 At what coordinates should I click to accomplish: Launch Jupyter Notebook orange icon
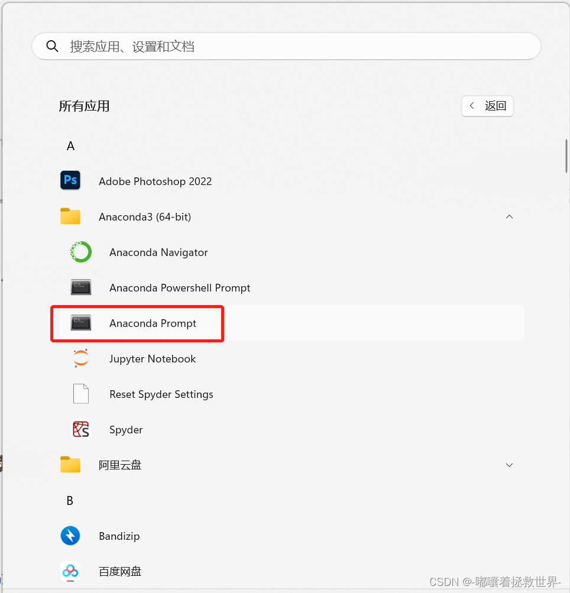[x=81, y=358]
